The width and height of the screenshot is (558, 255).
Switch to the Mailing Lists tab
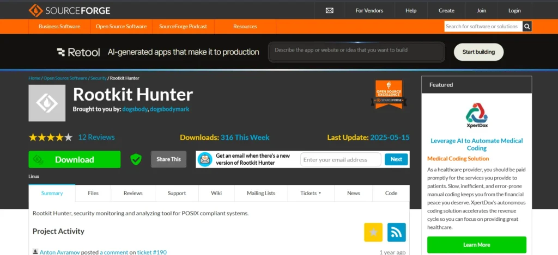pos(261,193)
